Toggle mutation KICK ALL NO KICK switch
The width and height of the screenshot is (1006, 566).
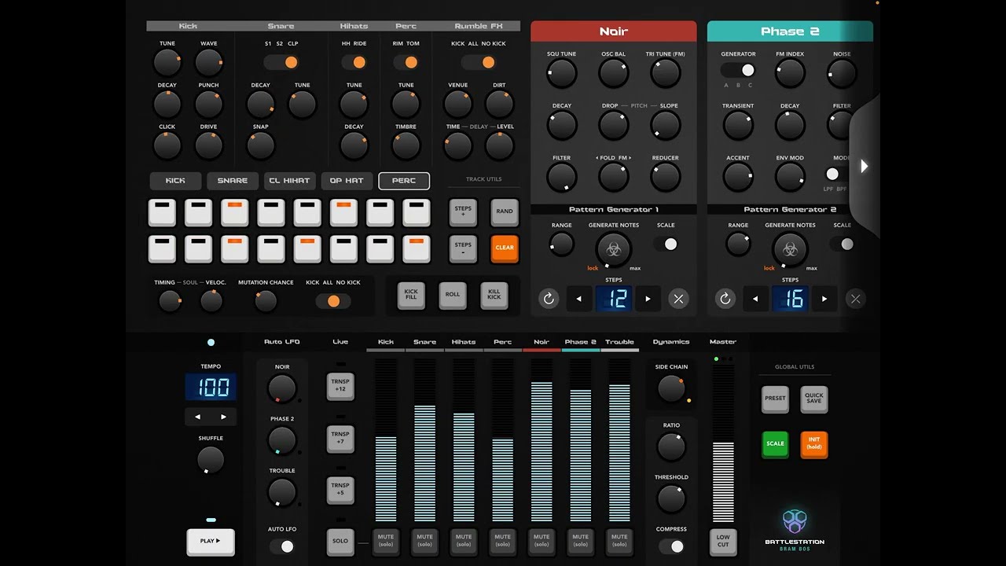tap(333, 301)
